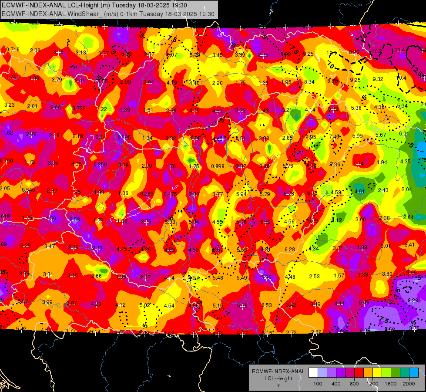Click the medium purple legend swatch
The width and height of the screenshot is (426, 392).
point(332,373)
